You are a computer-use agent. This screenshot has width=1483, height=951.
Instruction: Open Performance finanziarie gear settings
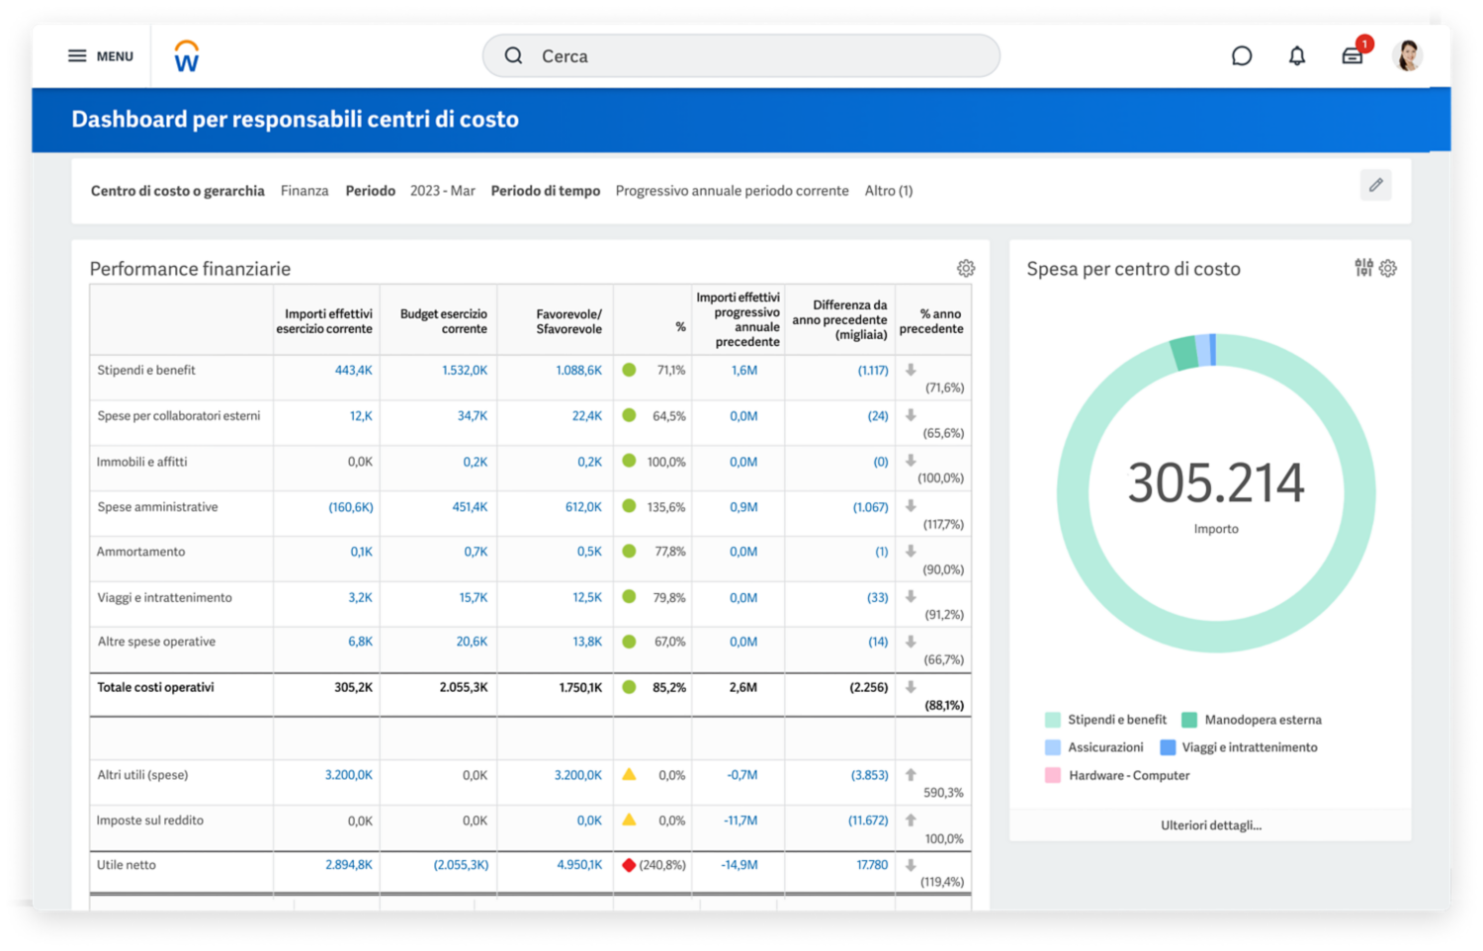click(966, 268)
